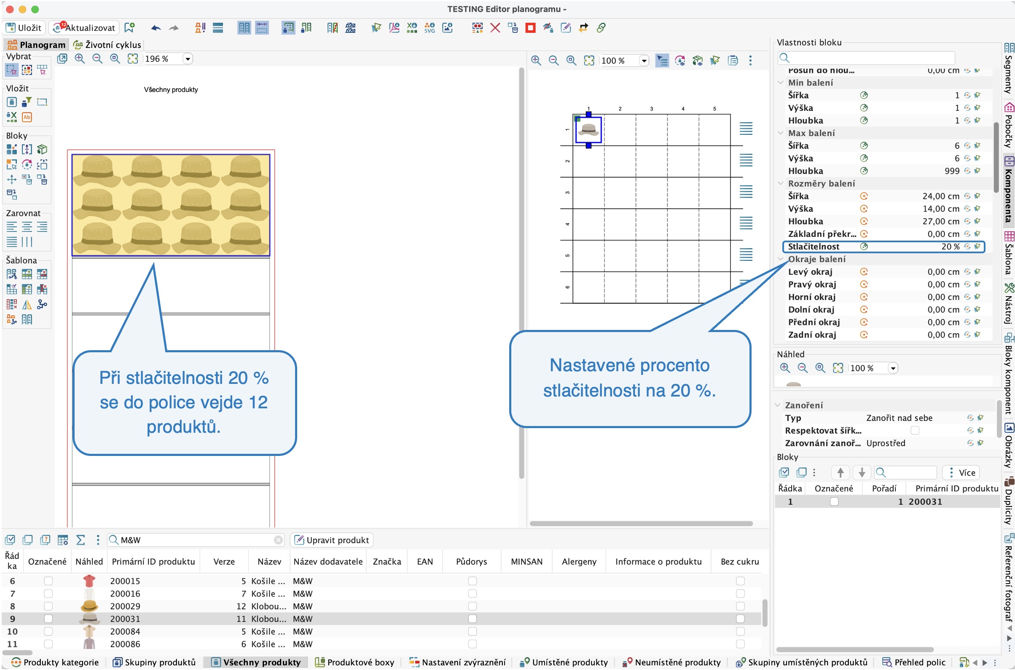Click the table columns settings icon
Viewport: 1015px width, 670px height.
63,540
